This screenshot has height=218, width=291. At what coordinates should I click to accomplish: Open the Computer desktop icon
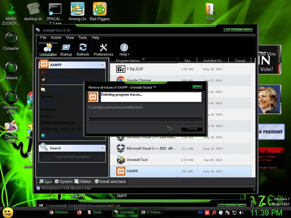[11, 39]
